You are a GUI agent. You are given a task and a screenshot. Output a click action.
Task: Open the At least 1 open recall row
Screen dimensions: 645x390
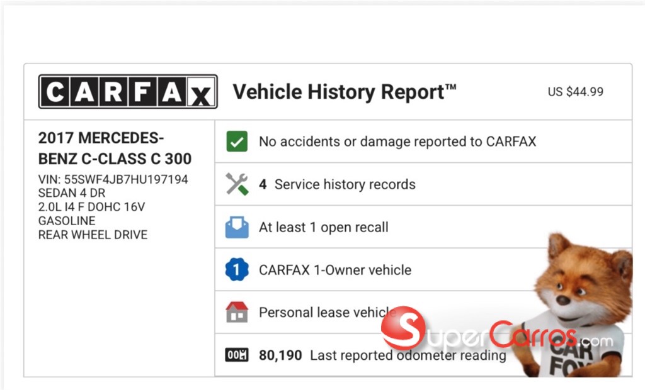[x=324, y=227]
